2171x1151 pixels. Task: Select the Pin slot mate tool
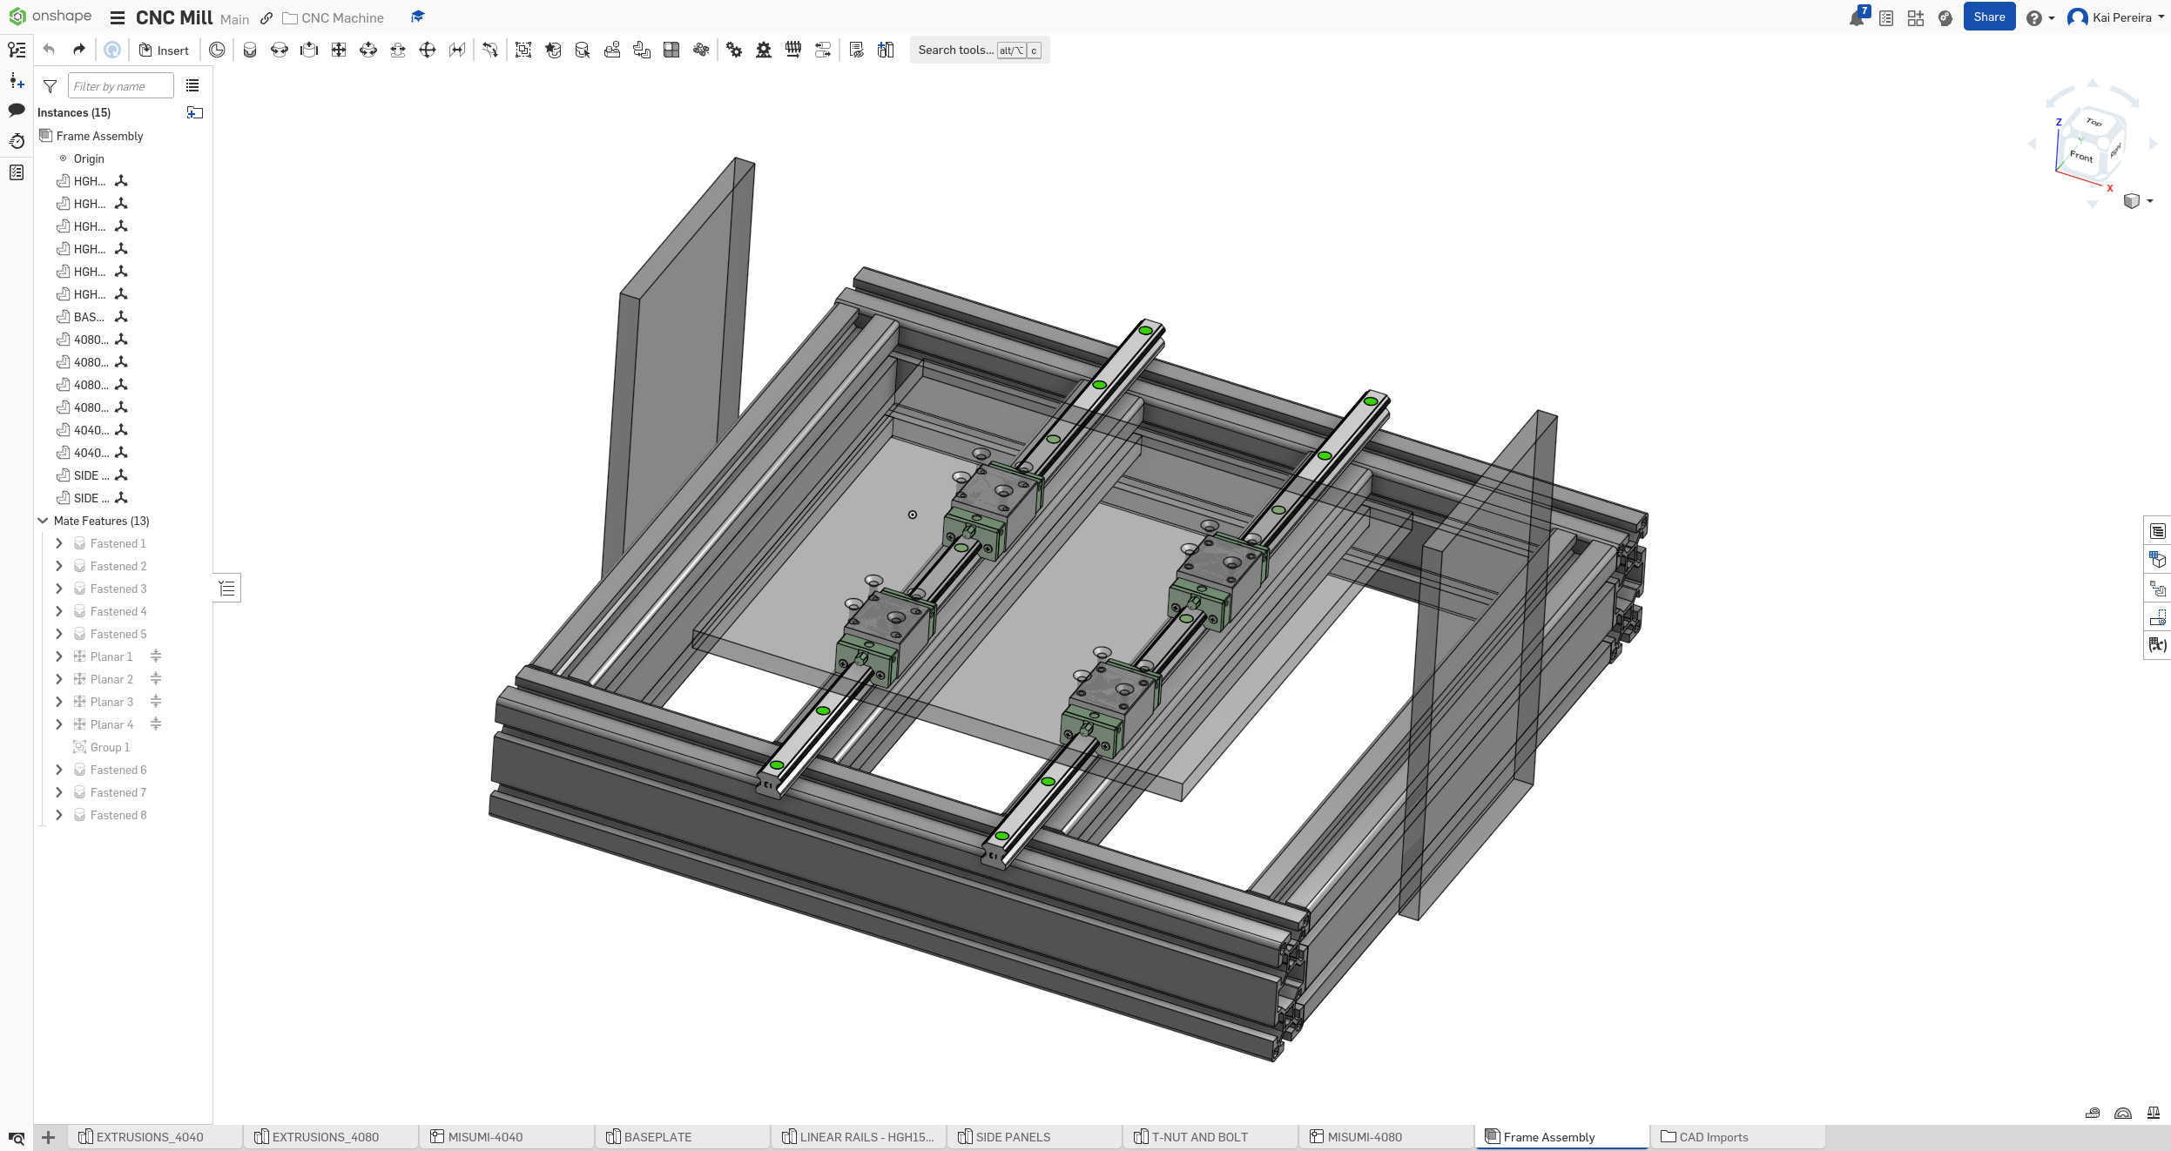click(398, 50)
